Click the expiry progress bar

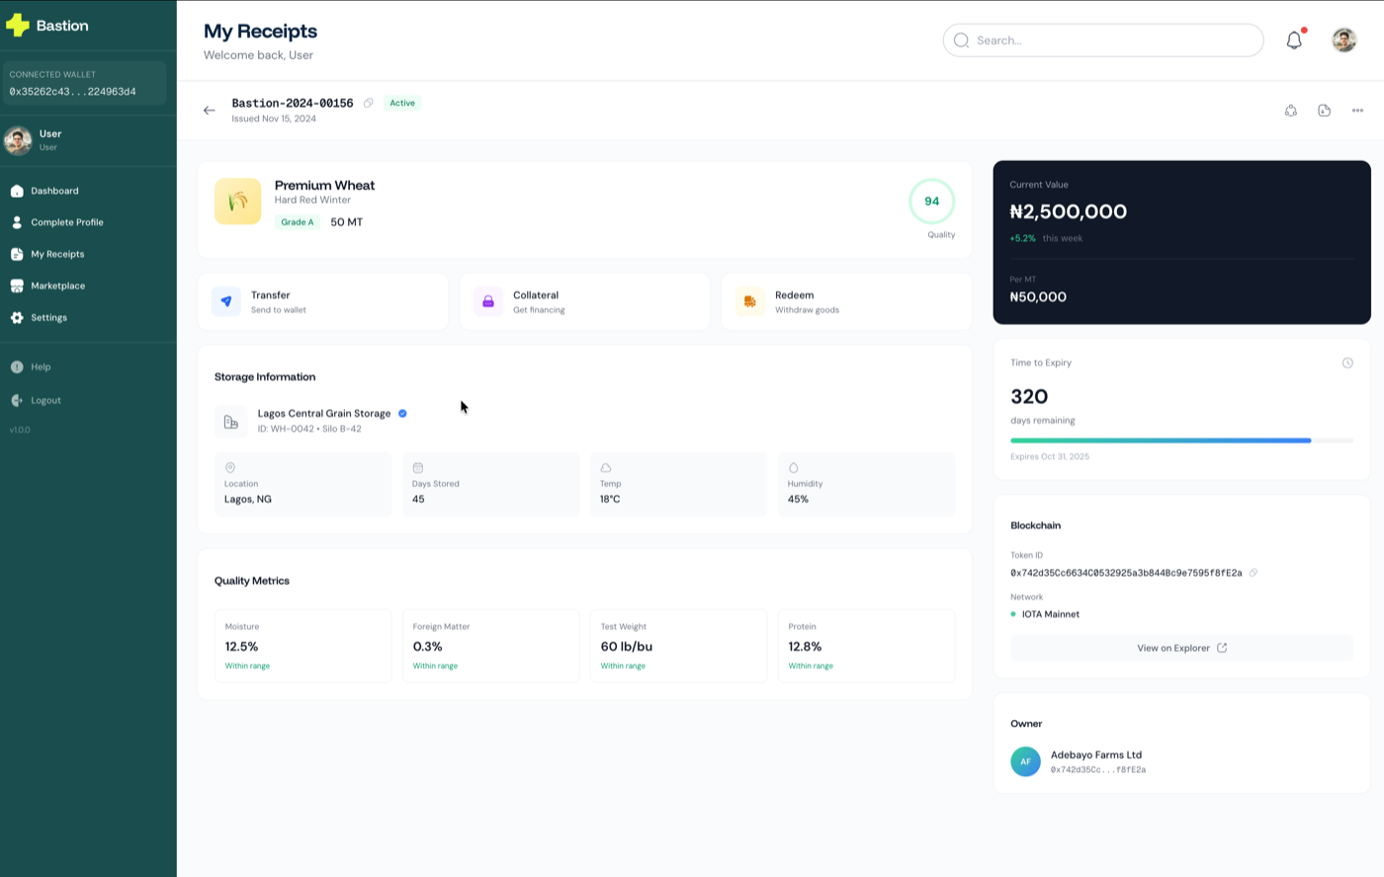coord(1181,440)
